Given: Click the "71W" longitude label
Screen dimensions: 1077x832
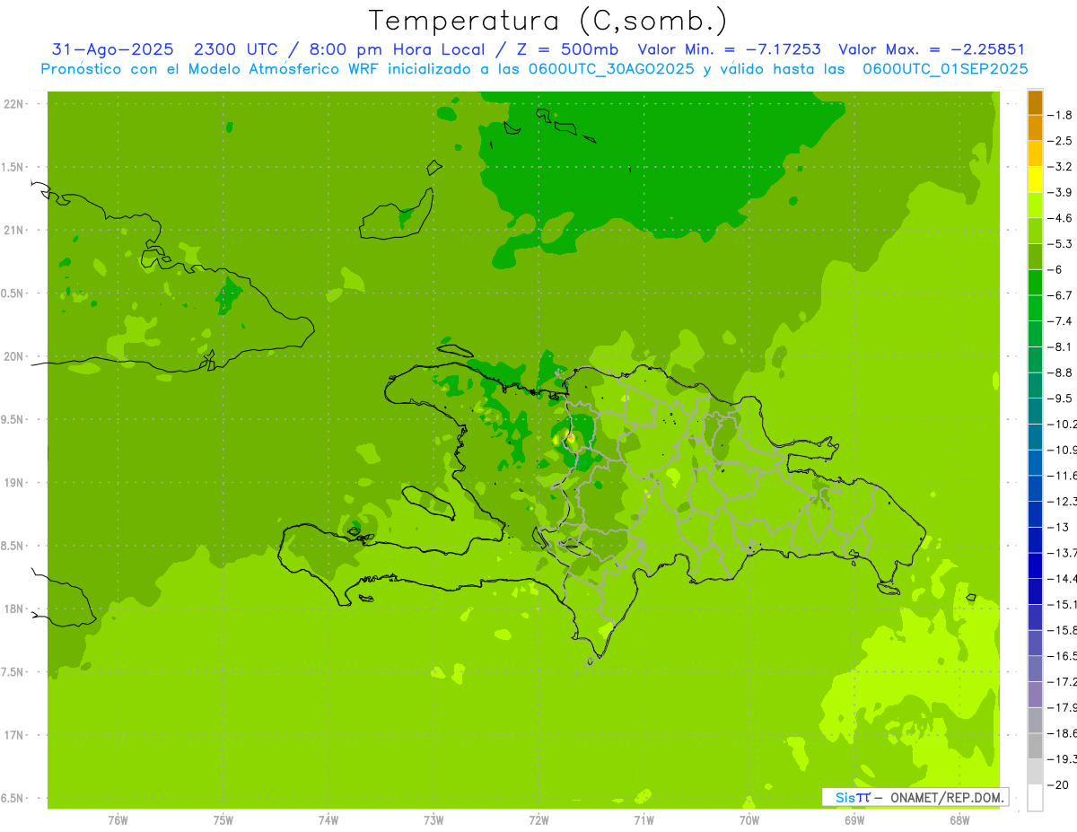Looking at the screenshot, I should coord(644,820).
